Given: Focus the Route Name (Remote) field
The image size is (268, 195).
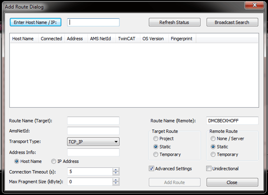Looking at the screenshot, I should tap(232, 121).
